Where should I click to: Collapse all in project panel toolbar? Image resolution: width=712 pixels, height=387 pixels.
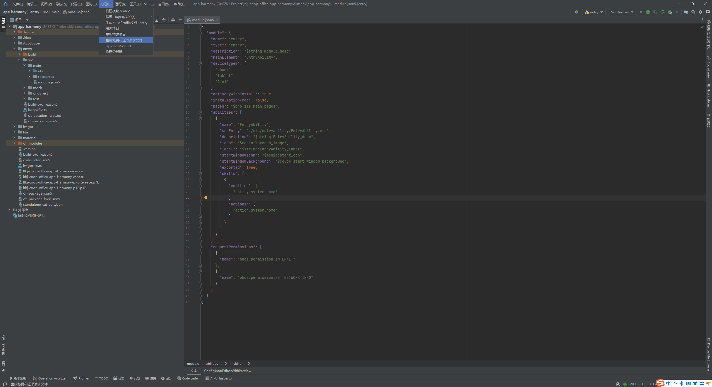click(164, 20)
